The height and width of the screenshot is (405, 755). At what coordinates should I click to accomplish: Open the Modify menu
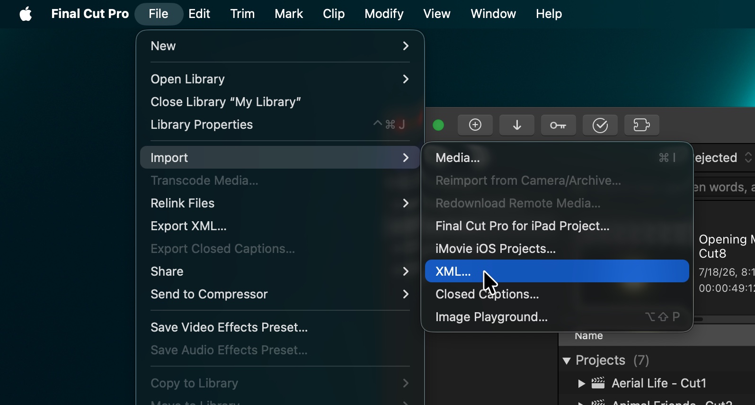(x=384, y=14)
